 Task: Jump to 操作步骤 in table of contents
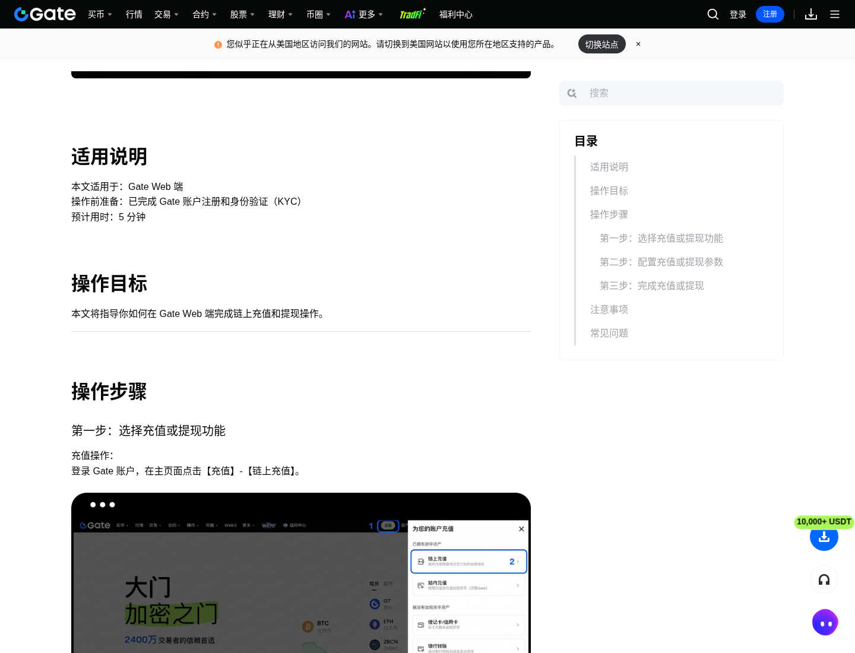[x=609, y=215]
